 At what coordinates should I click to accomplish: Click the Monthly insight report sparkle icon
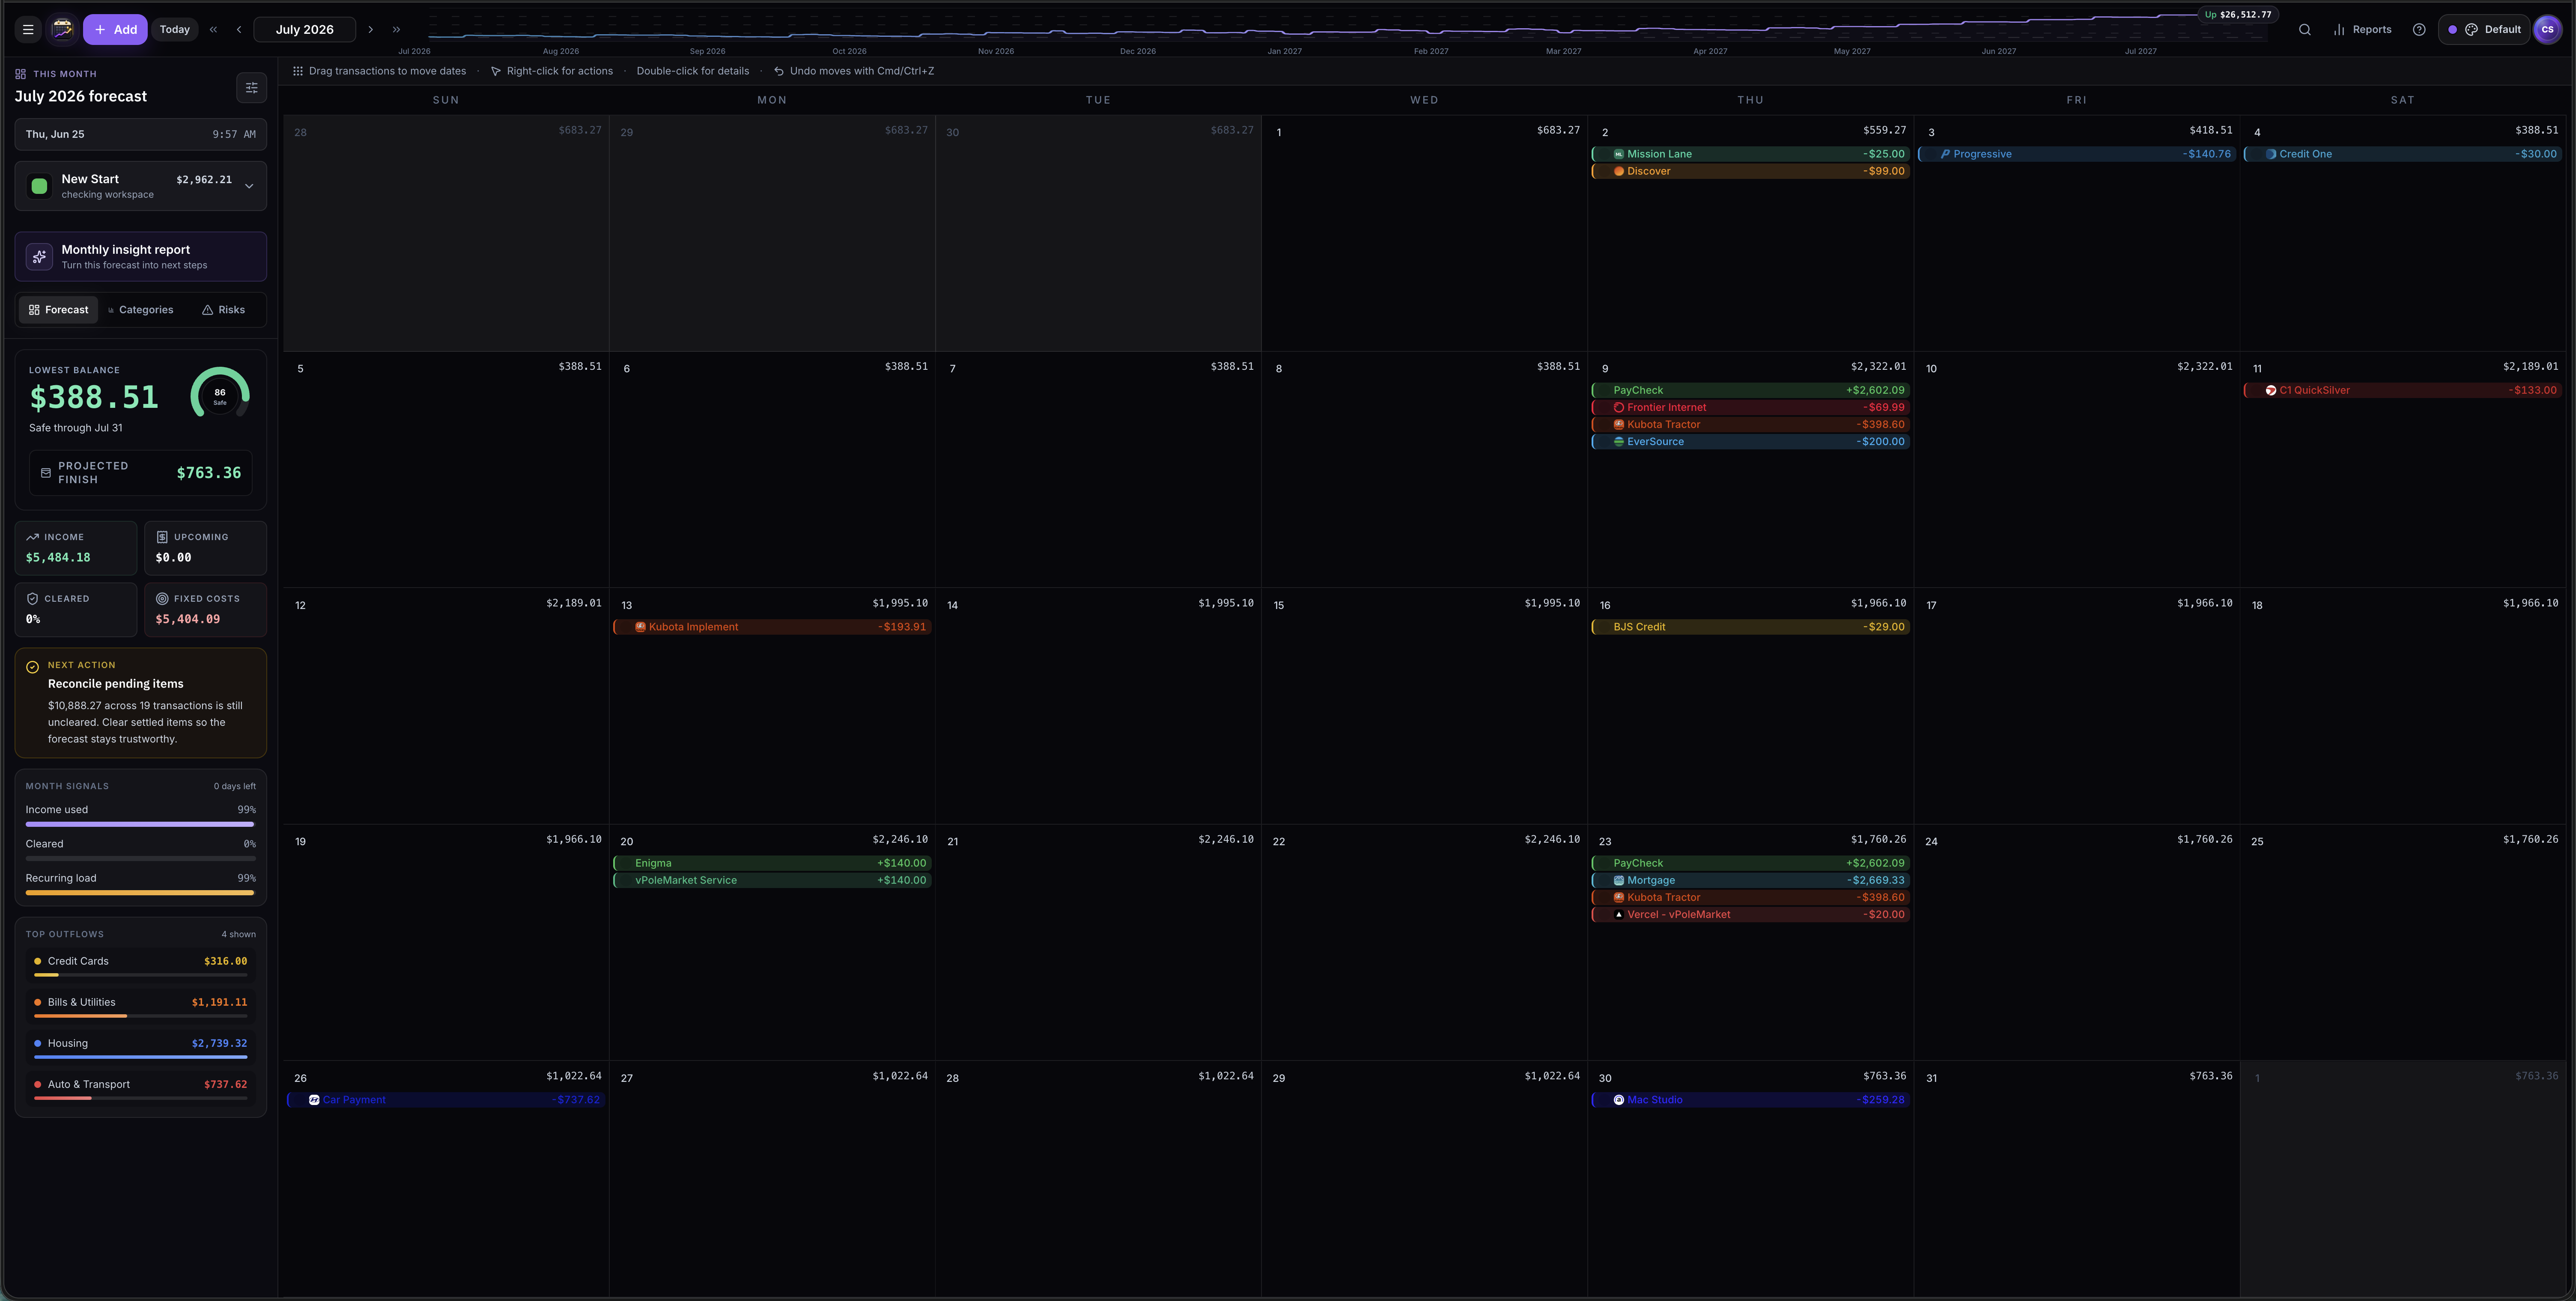(x=39, y=257)
